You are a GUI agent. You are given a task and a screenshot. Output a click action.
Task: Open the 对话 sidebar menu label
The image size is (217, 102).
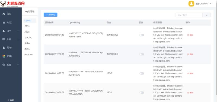click(x=9, y=23)
